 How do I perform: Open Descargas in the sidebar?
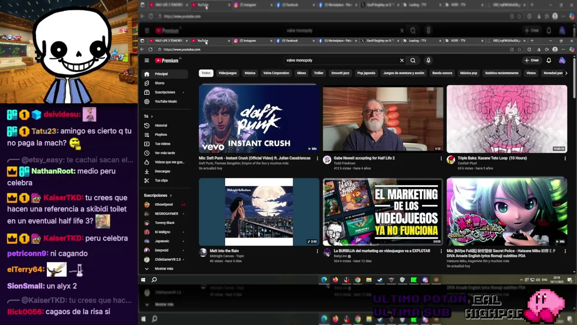(164, 171)
